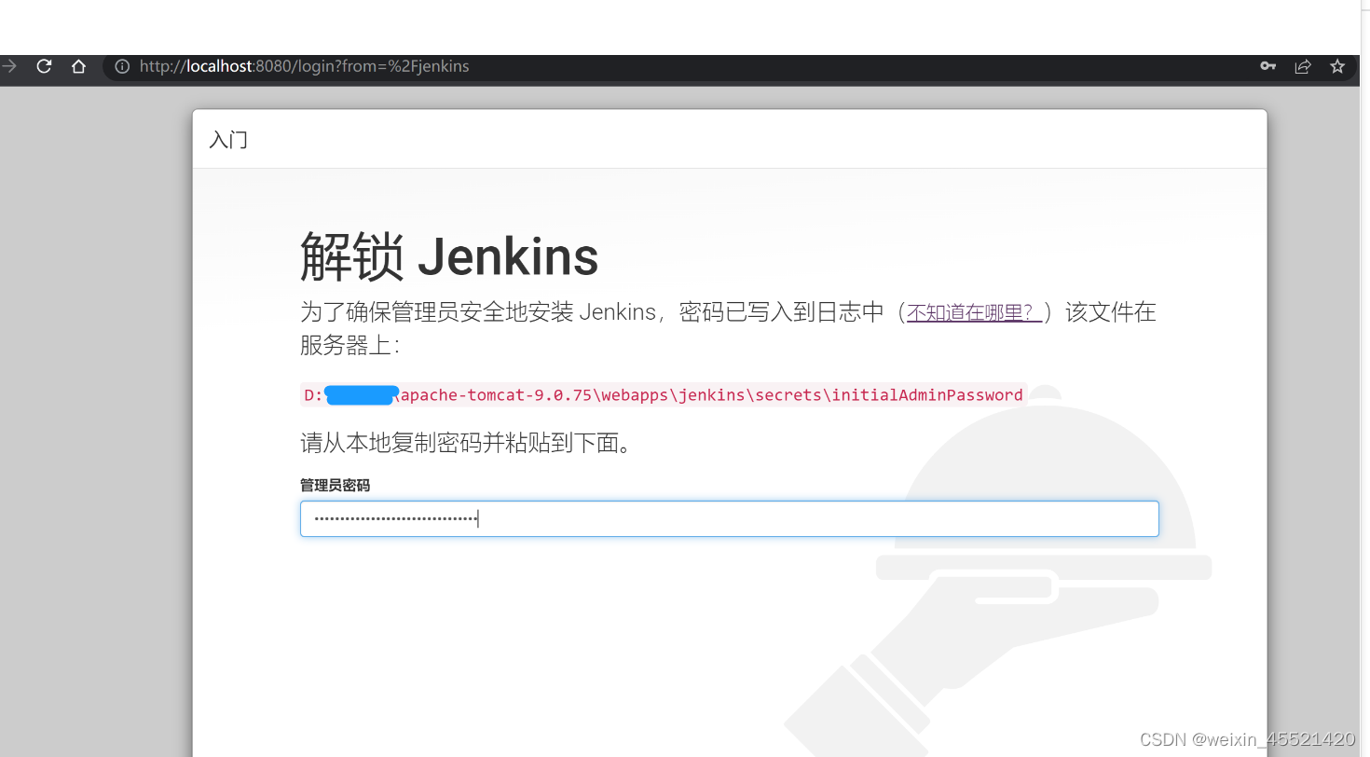Click the 管理员密码 field label
Image resolution: width=1370 pixels, height=757 pixels.
point(335,485)
